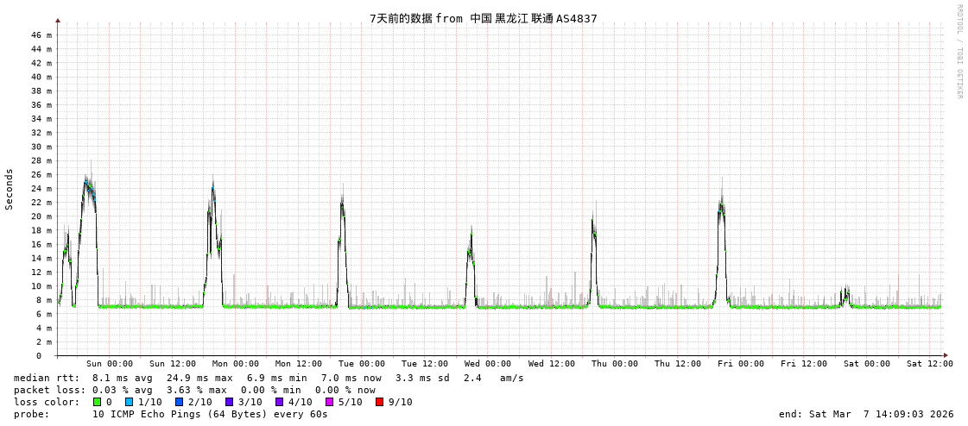Click the swatch beside the 4/10 label
Viewport: 968px width, 426px height.
[279, 402]
